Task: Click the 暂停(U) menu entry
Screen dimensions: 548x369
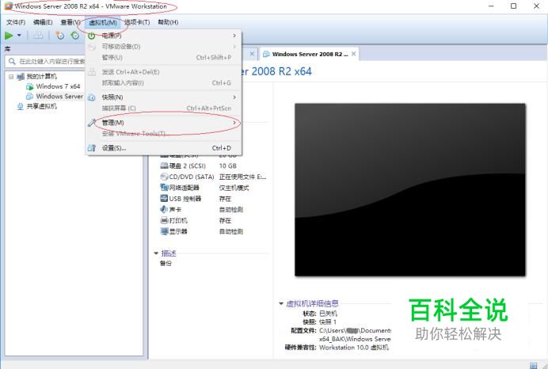Action: pos(163,57)
